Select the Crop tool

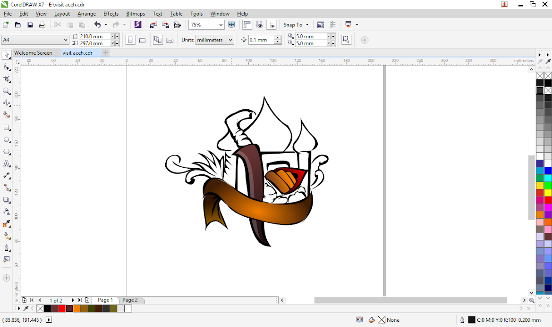[7, 79]
